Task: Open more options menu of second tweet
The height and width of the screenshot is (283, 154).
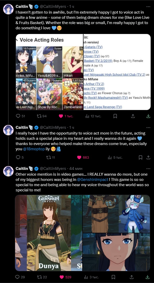Action: [148, 127]
